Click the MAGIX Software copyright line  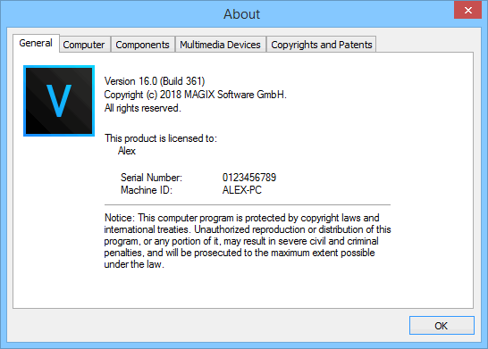pos(195,95)
